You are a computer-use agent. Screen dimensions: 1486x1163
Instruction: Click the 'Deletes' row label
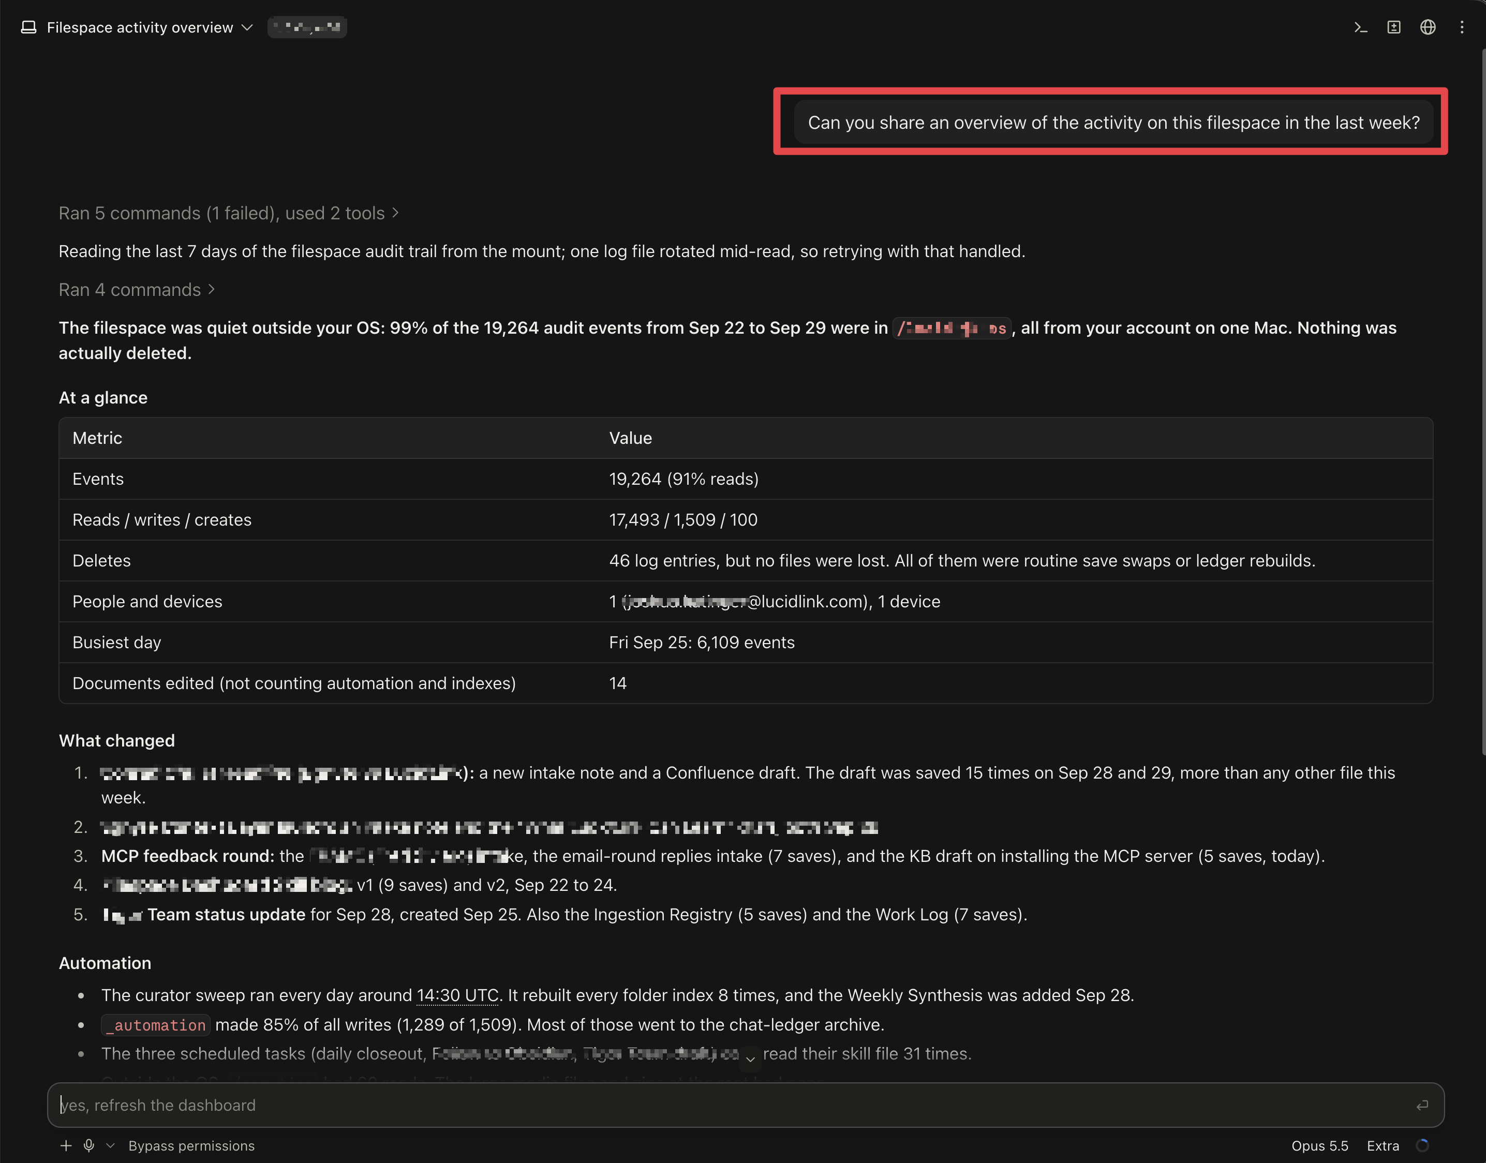coord(101,560)
